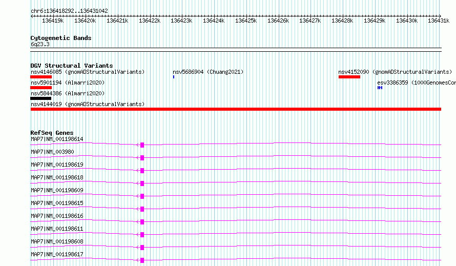456x266 pixels.
Task: Click the magenta exon block of NM_001198617
Action: 142,260
